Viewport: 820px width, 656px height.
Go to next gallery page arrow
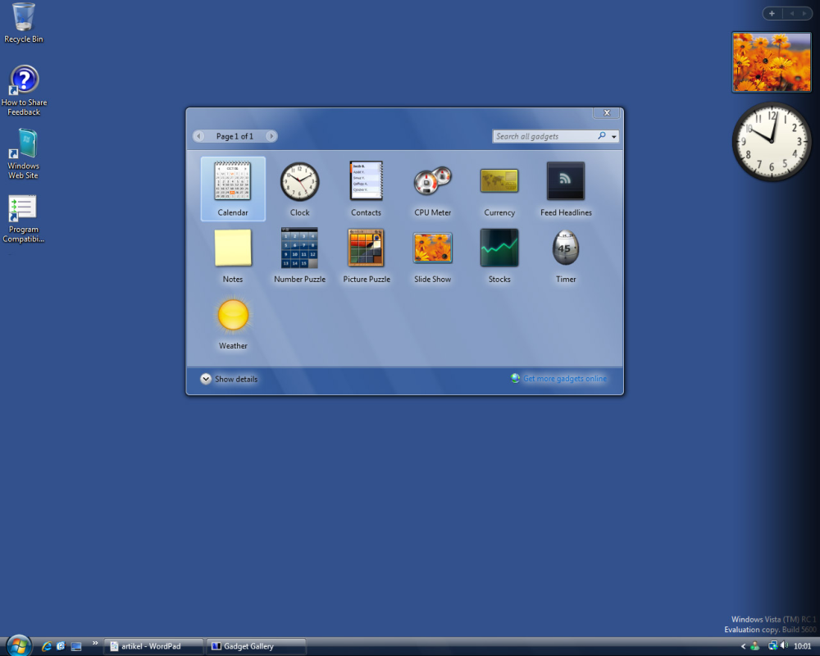[271, 136]
